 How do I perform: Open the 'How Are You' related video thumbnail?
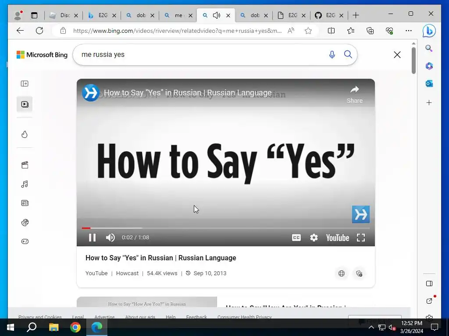pyautogui.click(x=146, y=302)
